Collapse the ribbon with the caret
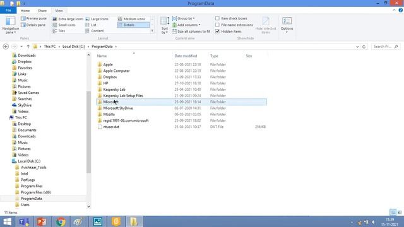 click(x=394, y=10)
